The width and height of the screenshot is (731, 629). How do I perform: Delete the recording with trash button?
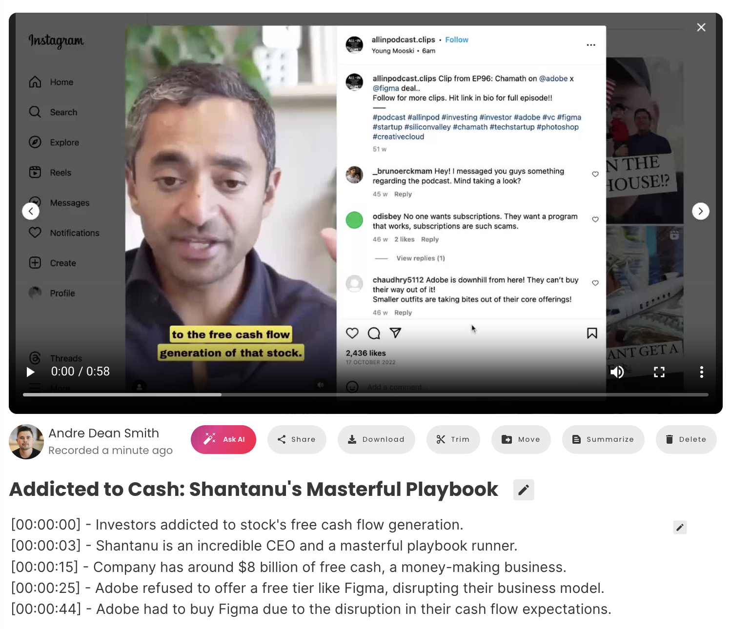click(686, 439)
